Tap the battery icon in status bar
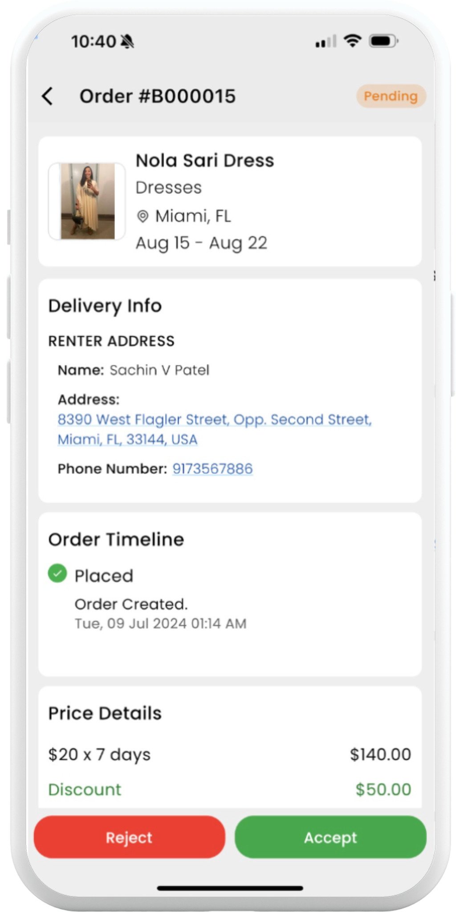This screenshot has height=912, width=456. click(x=383, y=41)
